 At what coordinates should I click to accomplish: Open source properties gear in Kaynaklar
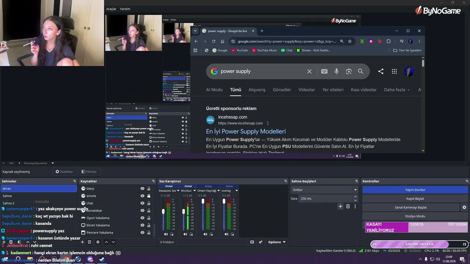(98, 242)
